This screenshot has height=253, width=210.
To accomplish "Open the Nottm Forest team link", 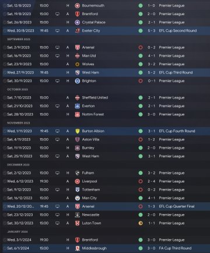I will click(x=93, y=114).
